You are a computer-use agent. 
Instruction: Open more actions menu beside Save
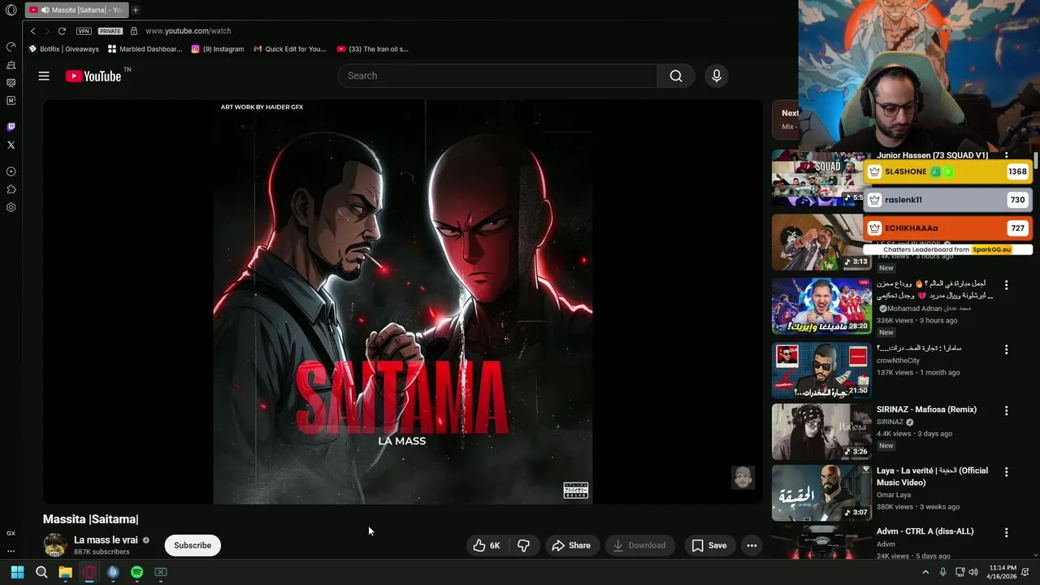click(x=752, y=545)
